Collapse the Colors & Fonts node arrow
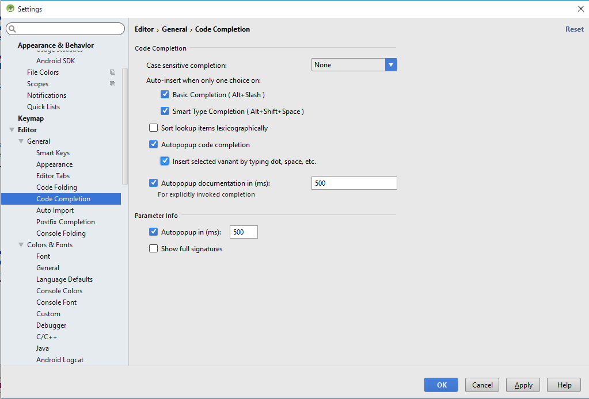Image resolution: width=589 pixels, height=399 pixels. pyautogui.click(x=21, y=245)
